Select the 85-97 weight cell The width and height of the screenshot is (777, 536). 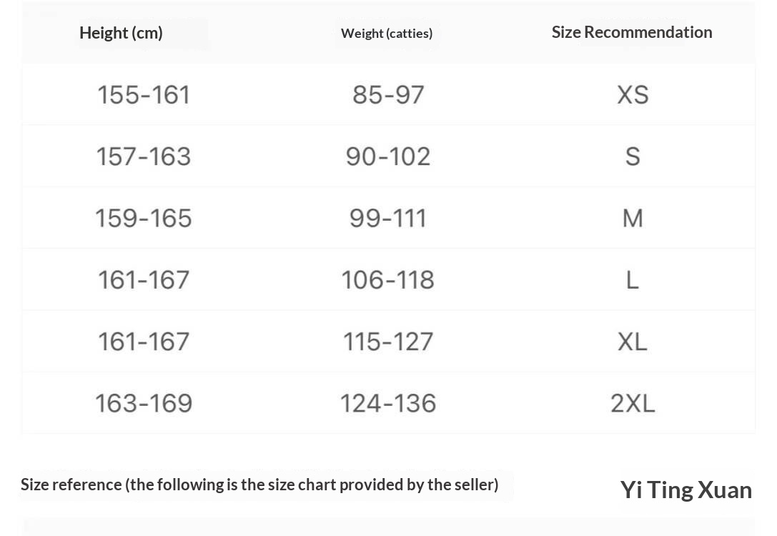click(388, 95)
